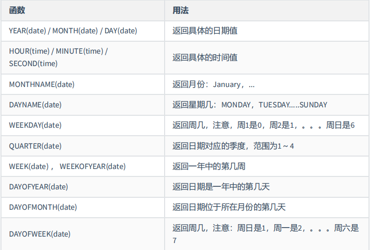Viewport: 370px width, 250px height.
Task: Click the 返回具体的时间值 description
Action: (x=205, y=57)
